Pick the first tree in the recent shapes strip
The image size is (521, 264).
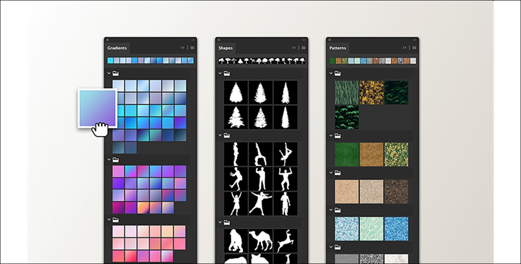pos(221,61)
